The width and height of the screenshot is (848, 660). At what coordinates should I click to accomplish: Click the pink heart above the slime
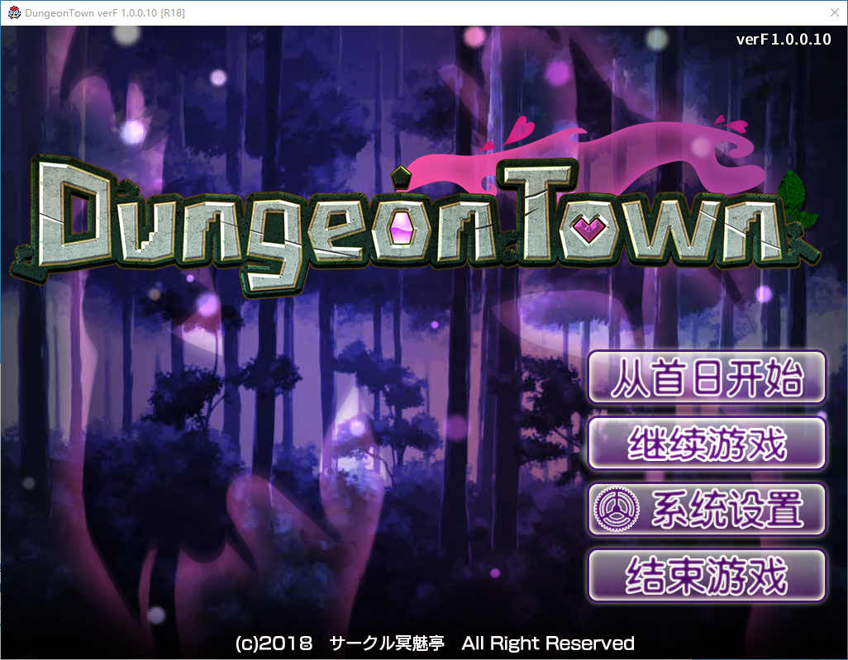coord(521,130)
